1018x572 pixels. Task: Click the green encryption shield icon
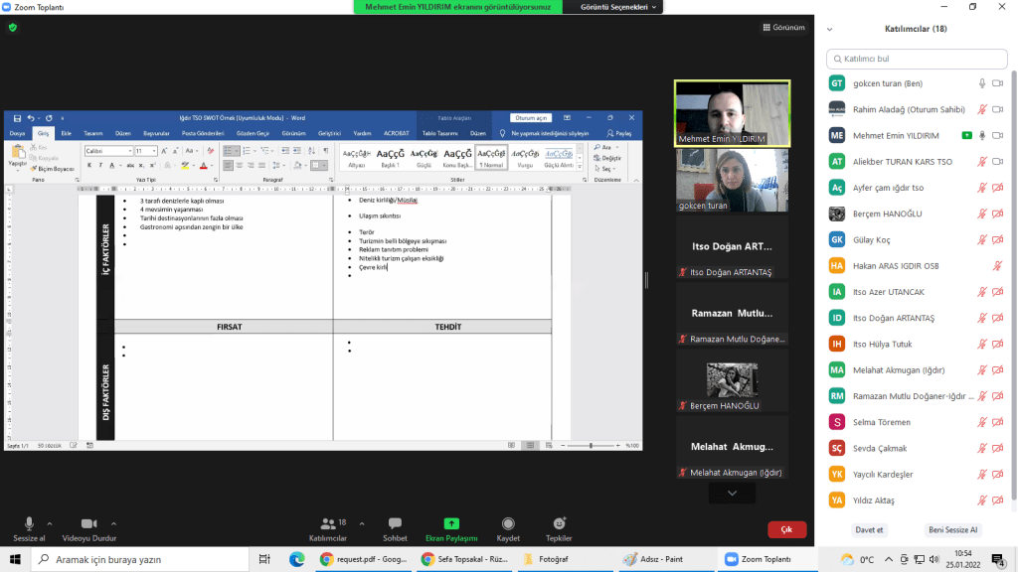point(13,28)
